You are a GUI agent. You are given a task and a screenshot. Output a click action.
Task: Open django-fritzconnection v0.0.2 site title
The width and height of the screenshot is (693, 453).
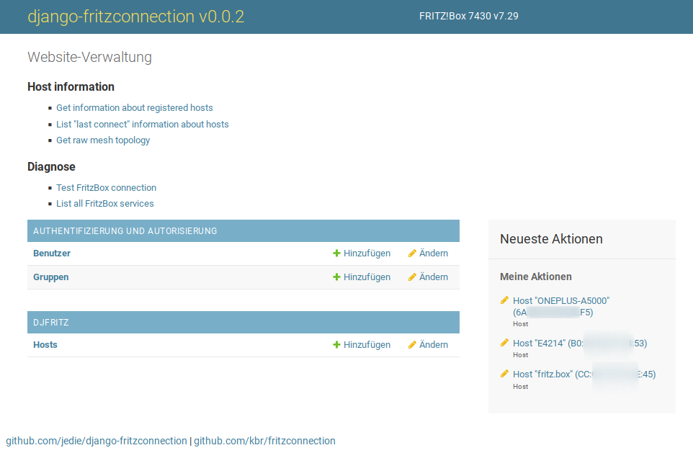point(135,17)
